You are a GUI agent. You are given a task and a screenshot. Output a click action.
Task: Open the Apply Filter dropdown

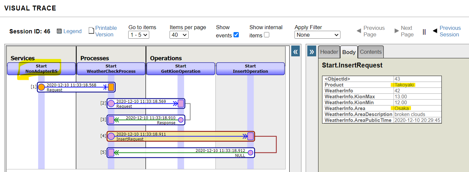tap(317, 35)
